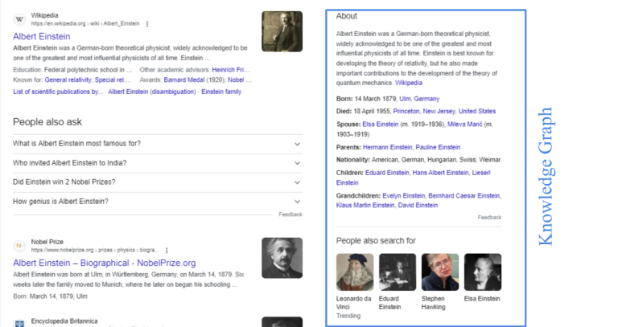
Task: Open the three-dot menu beside nobelprize.org URL
Action: (167, 250)
